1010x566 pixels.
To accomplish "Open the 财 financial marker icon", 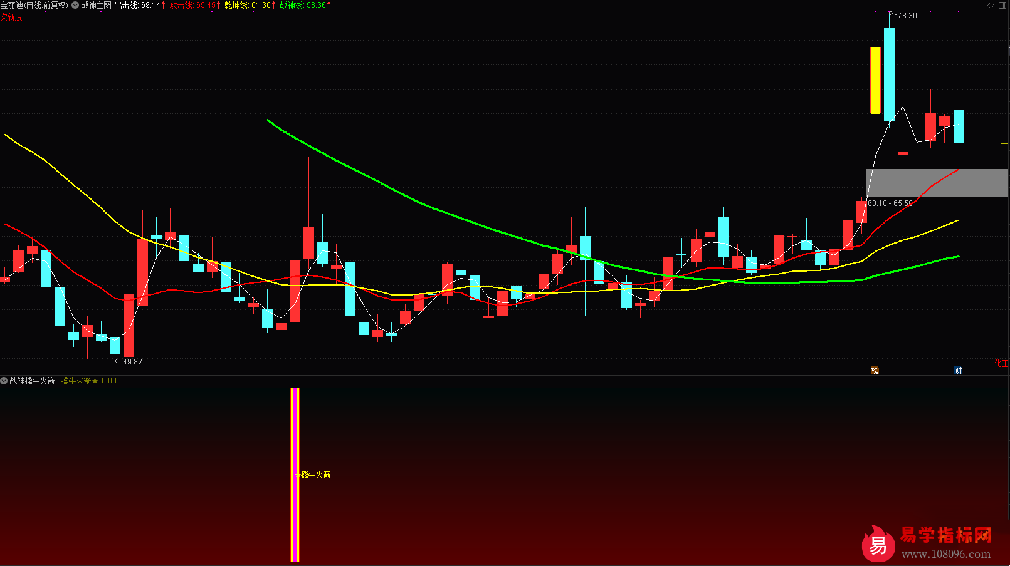I will click(958, 370).
